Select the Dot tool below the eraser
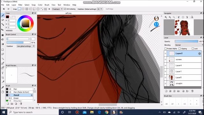 [x=3, y=24]
